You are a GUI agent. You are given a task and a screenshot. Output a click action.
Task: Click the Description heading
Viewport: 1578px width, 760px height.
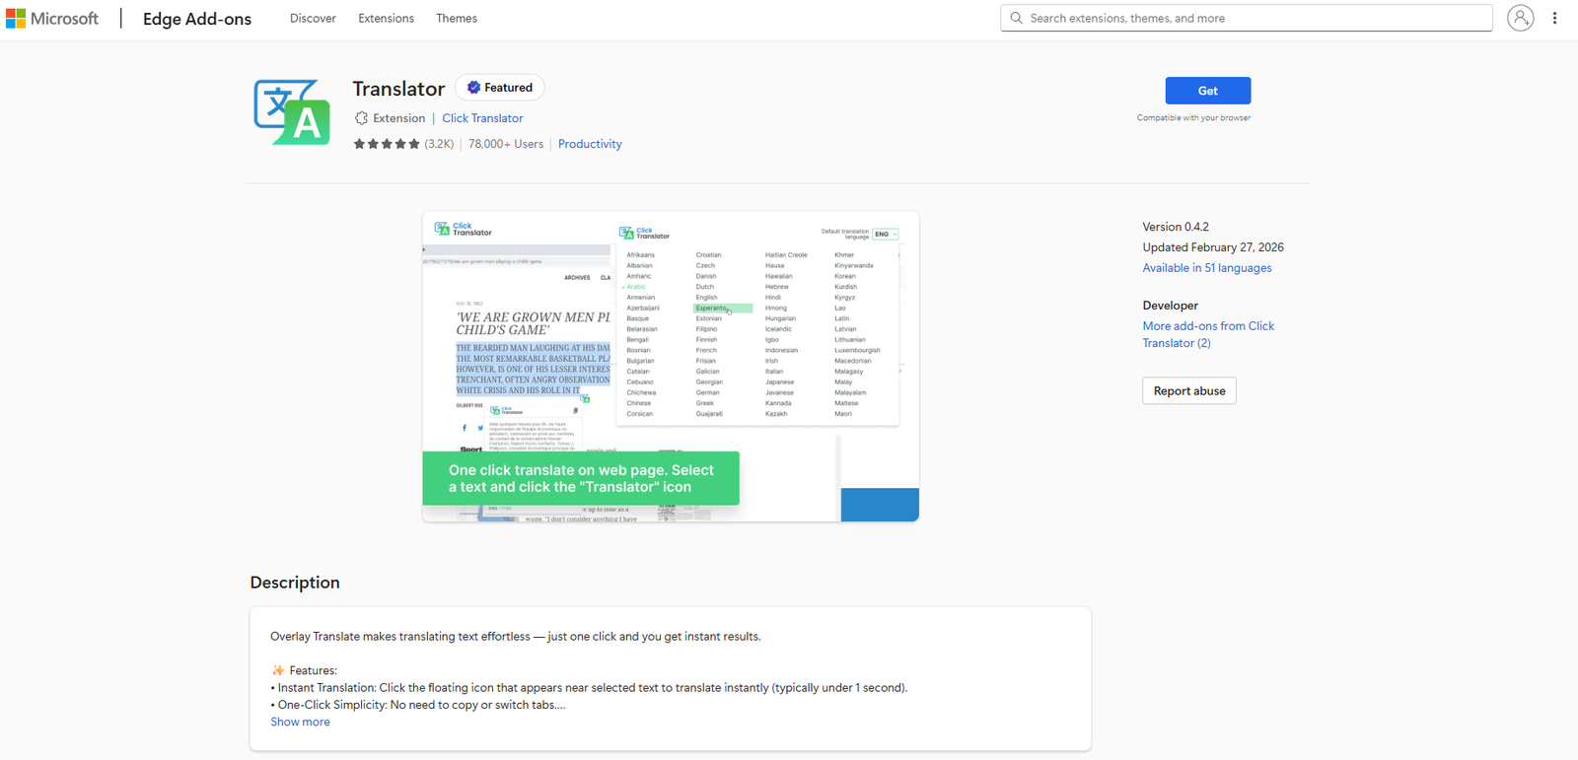coord(295,583)
